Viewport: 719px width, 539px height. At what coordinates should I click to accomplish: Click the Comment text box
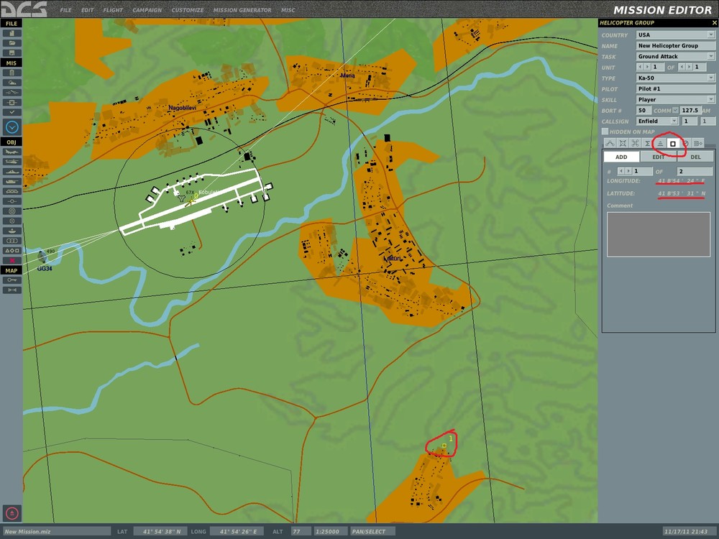659,234
